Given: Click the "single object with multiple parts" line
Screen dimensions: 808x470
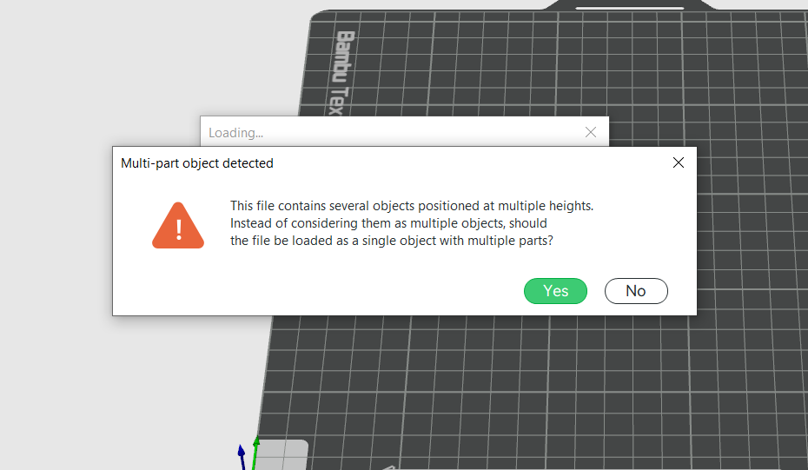Looking at the screenshot, I should pyautogui.click(x=391, y=241).
